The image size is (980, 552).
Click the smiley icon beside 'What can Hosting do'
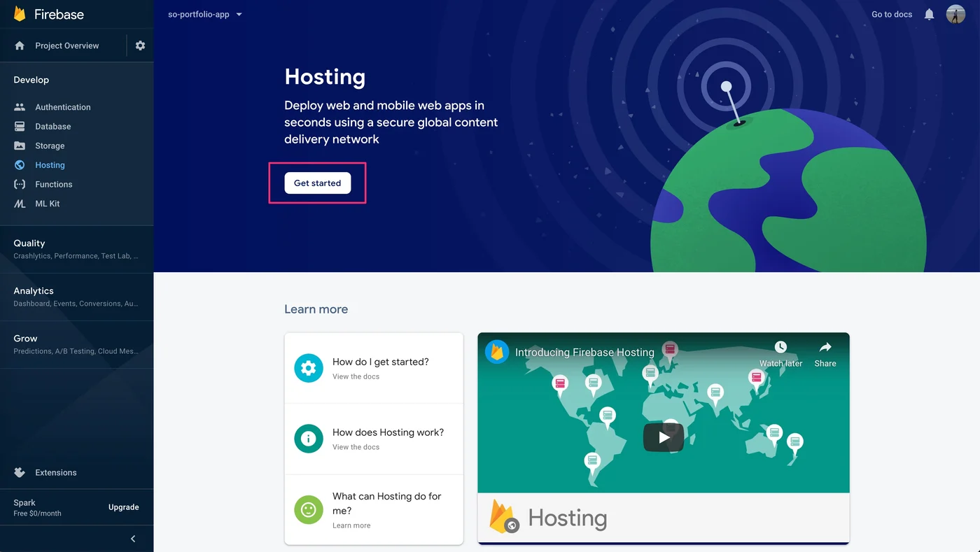coord(309,510)
